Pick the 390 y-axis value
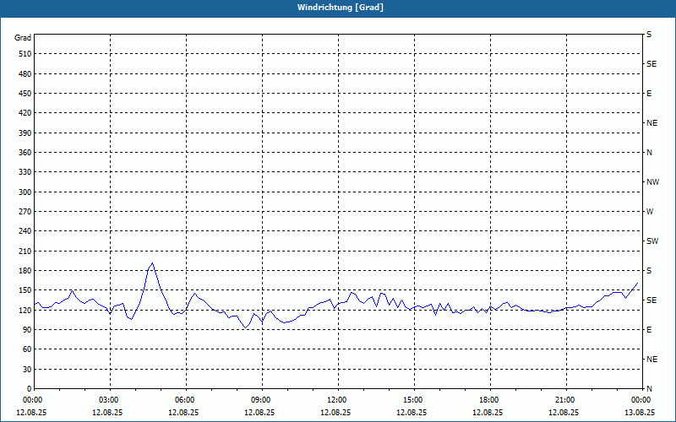This screenshot has width=676, height=422. (25, 133)
